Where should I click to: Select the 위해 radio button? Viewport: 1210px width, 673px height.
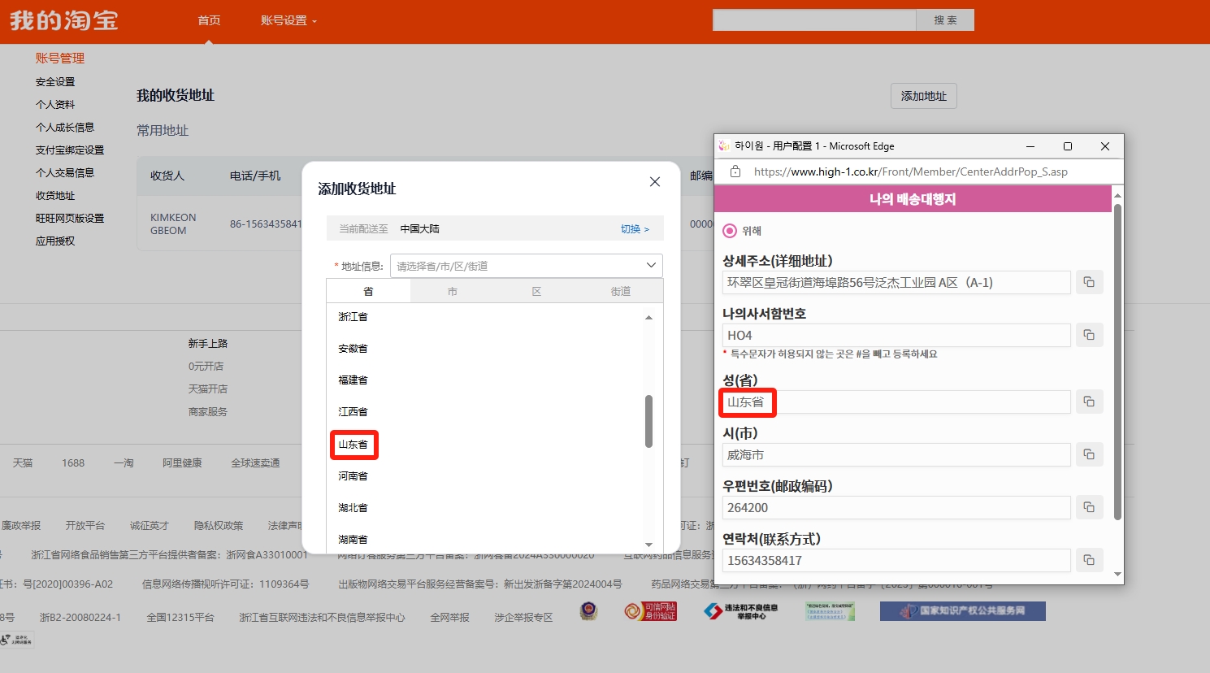730,231
